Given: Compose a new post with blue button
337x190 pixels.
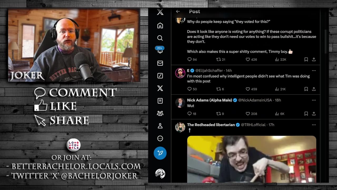Looking at the screenshot, I should tap(160, 153).
